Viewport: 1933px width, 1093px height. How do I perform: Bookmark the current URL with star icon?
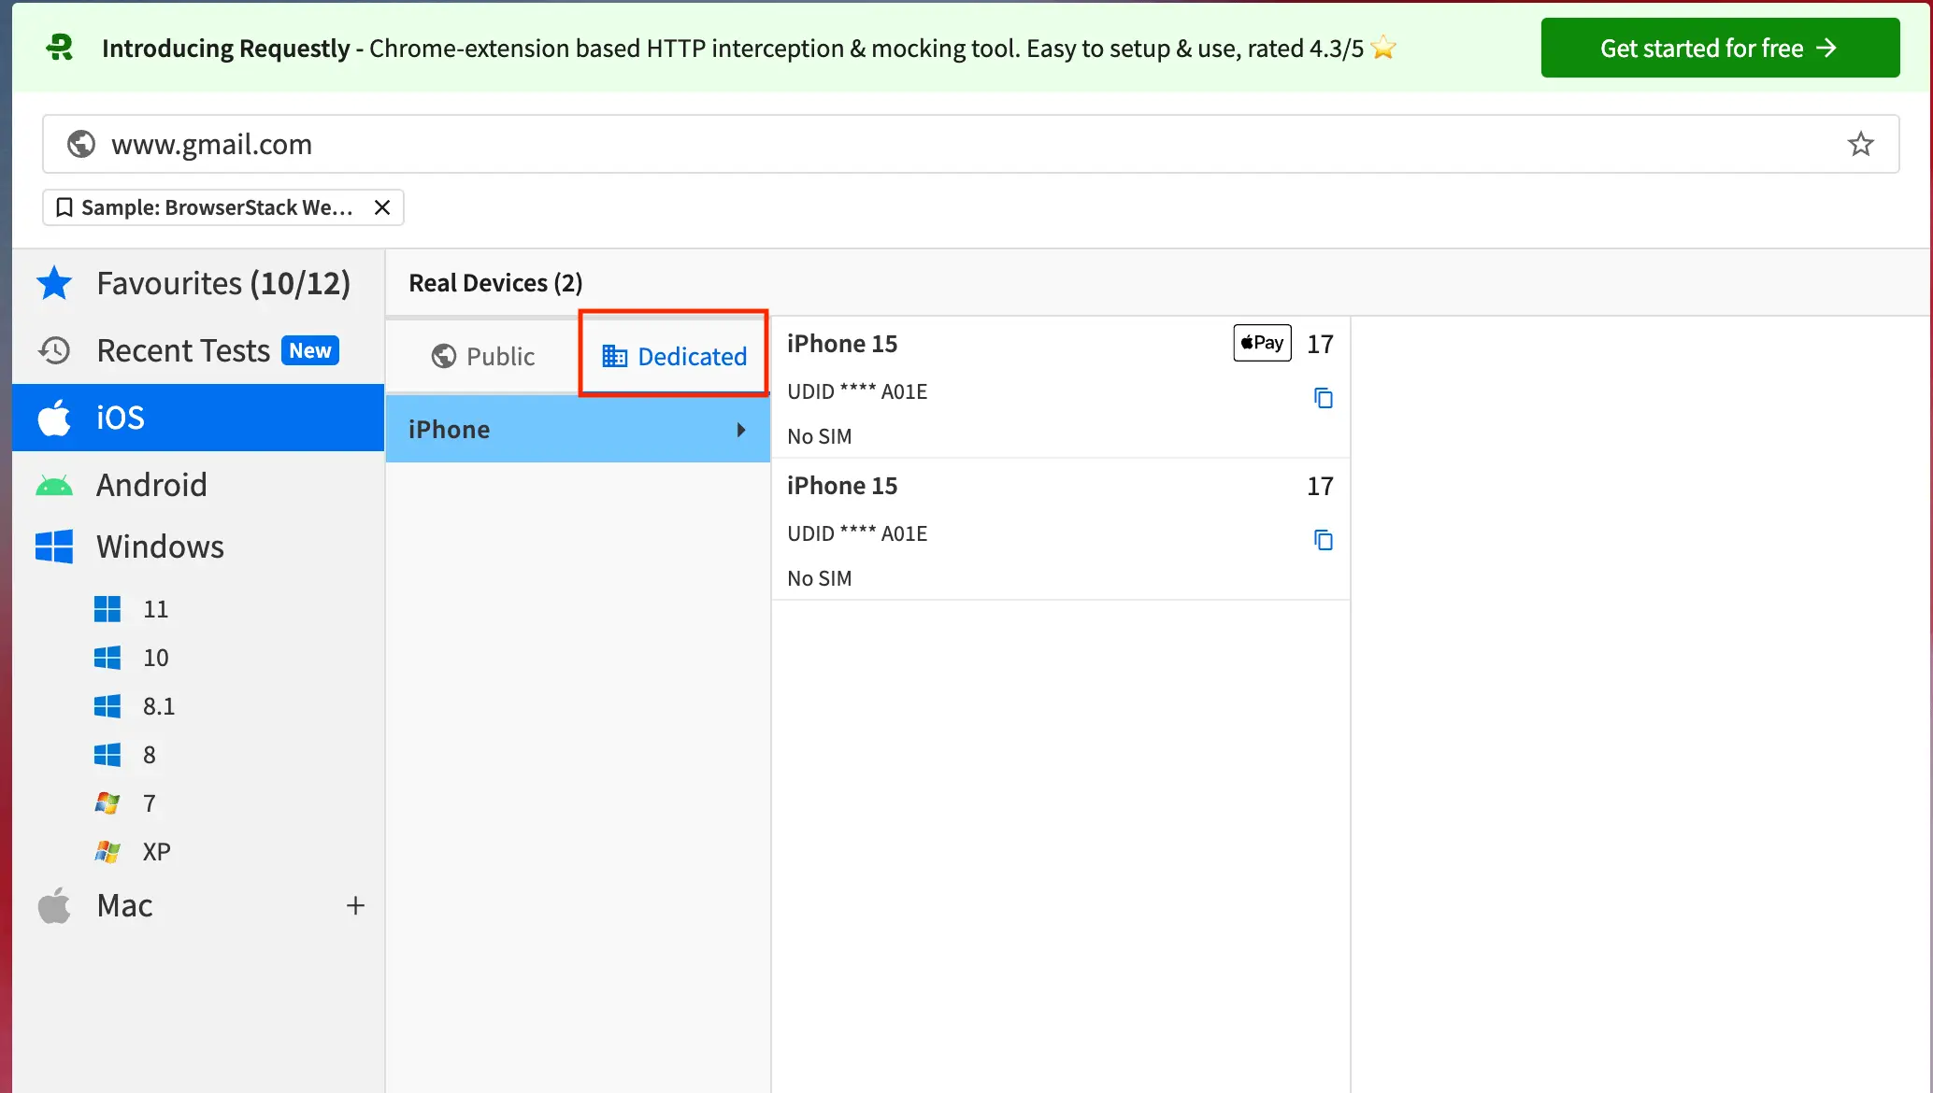tap(1860, 144)
